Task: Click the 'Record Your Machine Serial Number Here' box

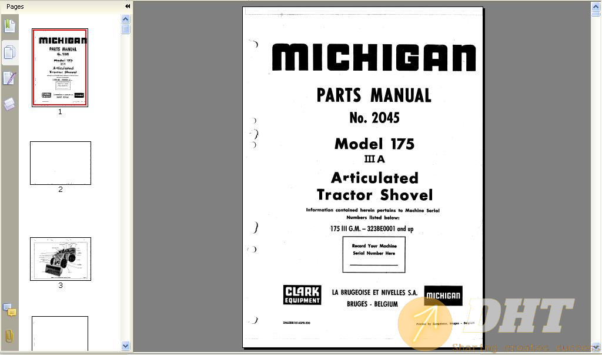Action: point(374,254)
